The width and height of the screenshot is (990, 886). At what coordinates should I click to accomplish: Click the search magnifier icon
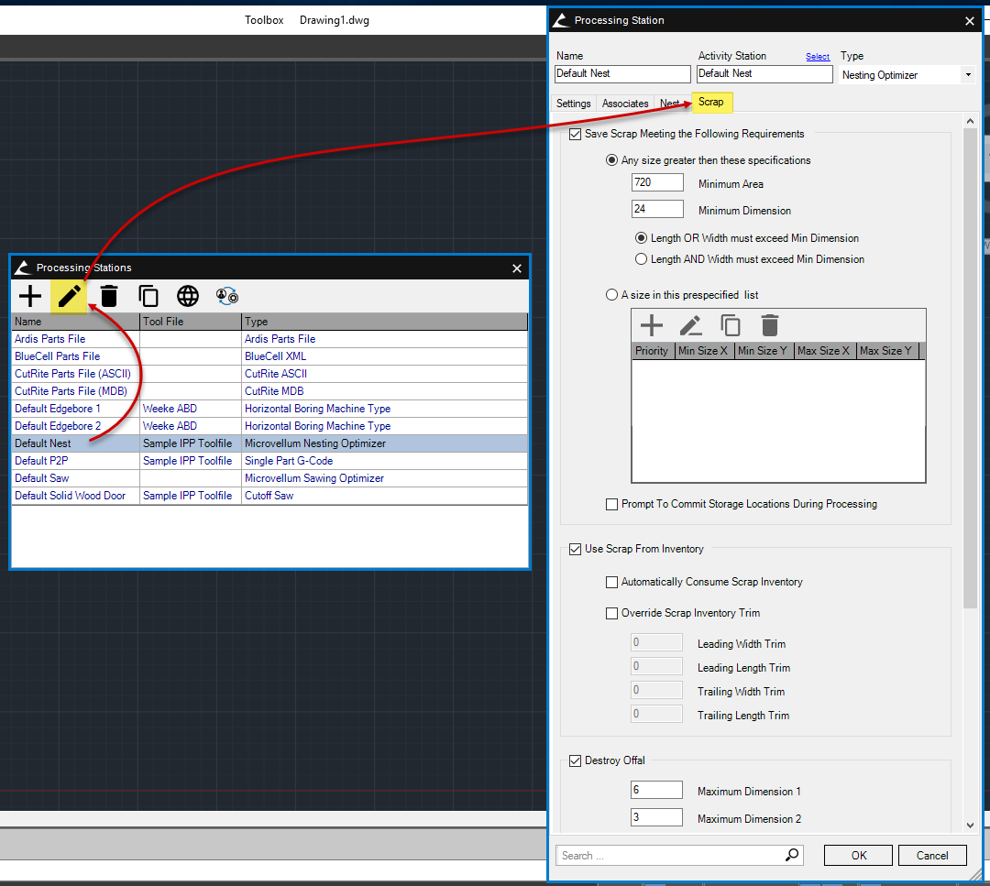792,855
